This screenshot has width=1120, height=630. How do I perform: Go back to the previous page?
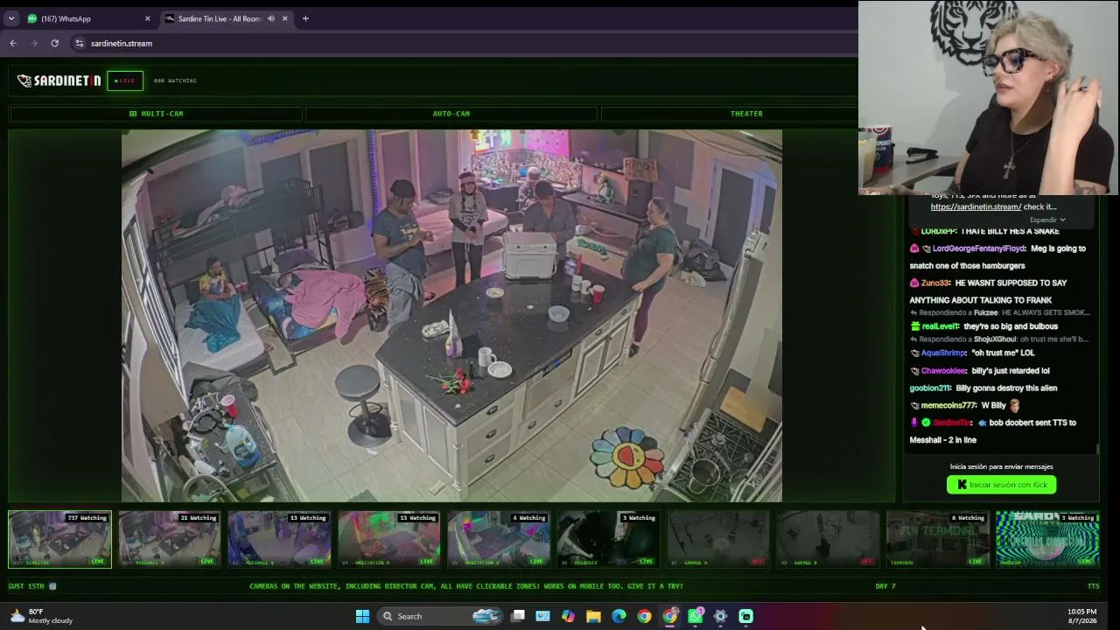pos(13,43)
